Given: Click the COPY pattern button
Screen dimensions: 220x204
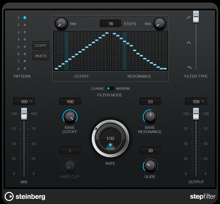Looking at the screenshot, I should point(41,45).
